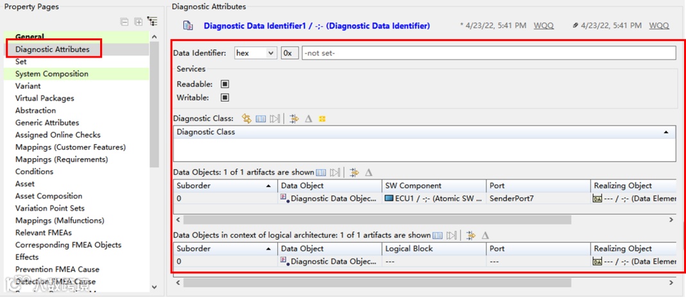
Task: Collapse all property pages with the minus icon
Action: (x=124, y=22)
